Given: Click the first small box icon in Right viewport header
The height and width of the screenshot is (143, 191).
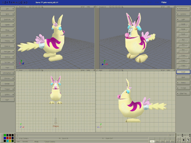Looking at the screenshot, I should (110, 70).
